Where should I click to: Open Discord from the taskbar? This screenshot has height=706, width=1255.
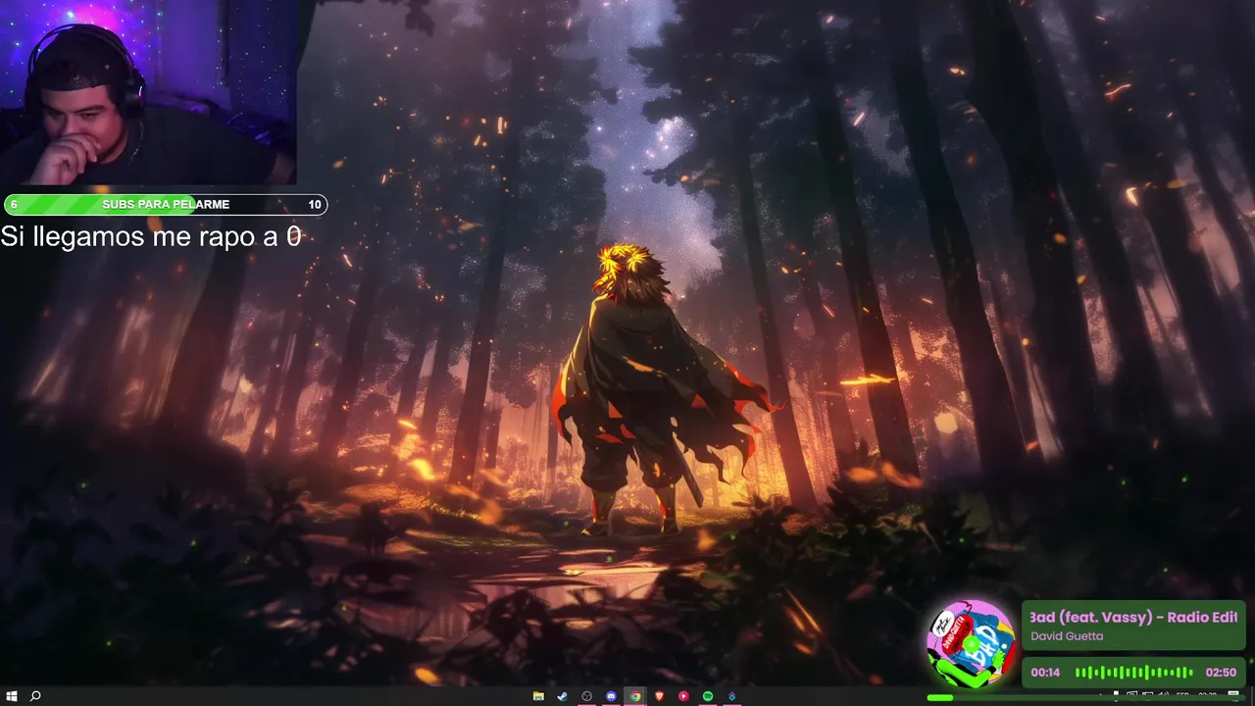(611, 696)
